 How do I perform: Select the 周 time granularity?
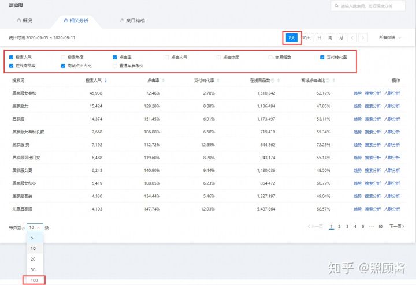[330, 38]
